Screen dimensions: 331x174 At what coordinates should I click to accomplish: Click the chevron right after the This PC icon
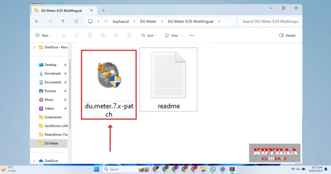[x=98, y=21]
